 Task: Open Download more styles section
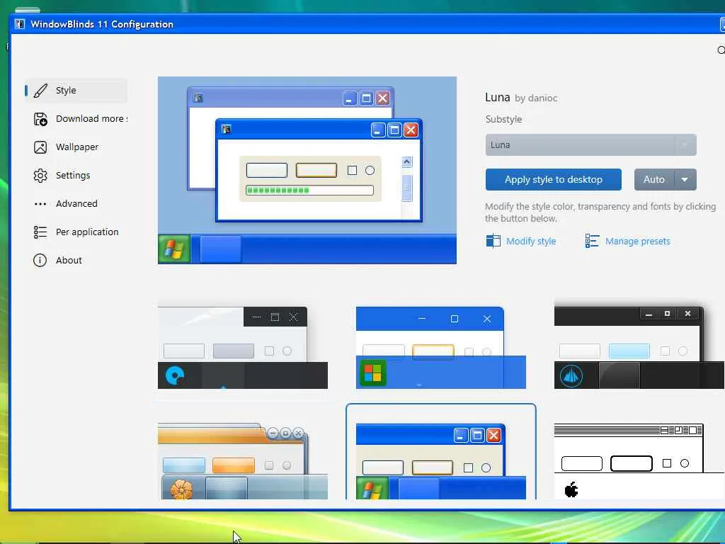pos(76,119)
